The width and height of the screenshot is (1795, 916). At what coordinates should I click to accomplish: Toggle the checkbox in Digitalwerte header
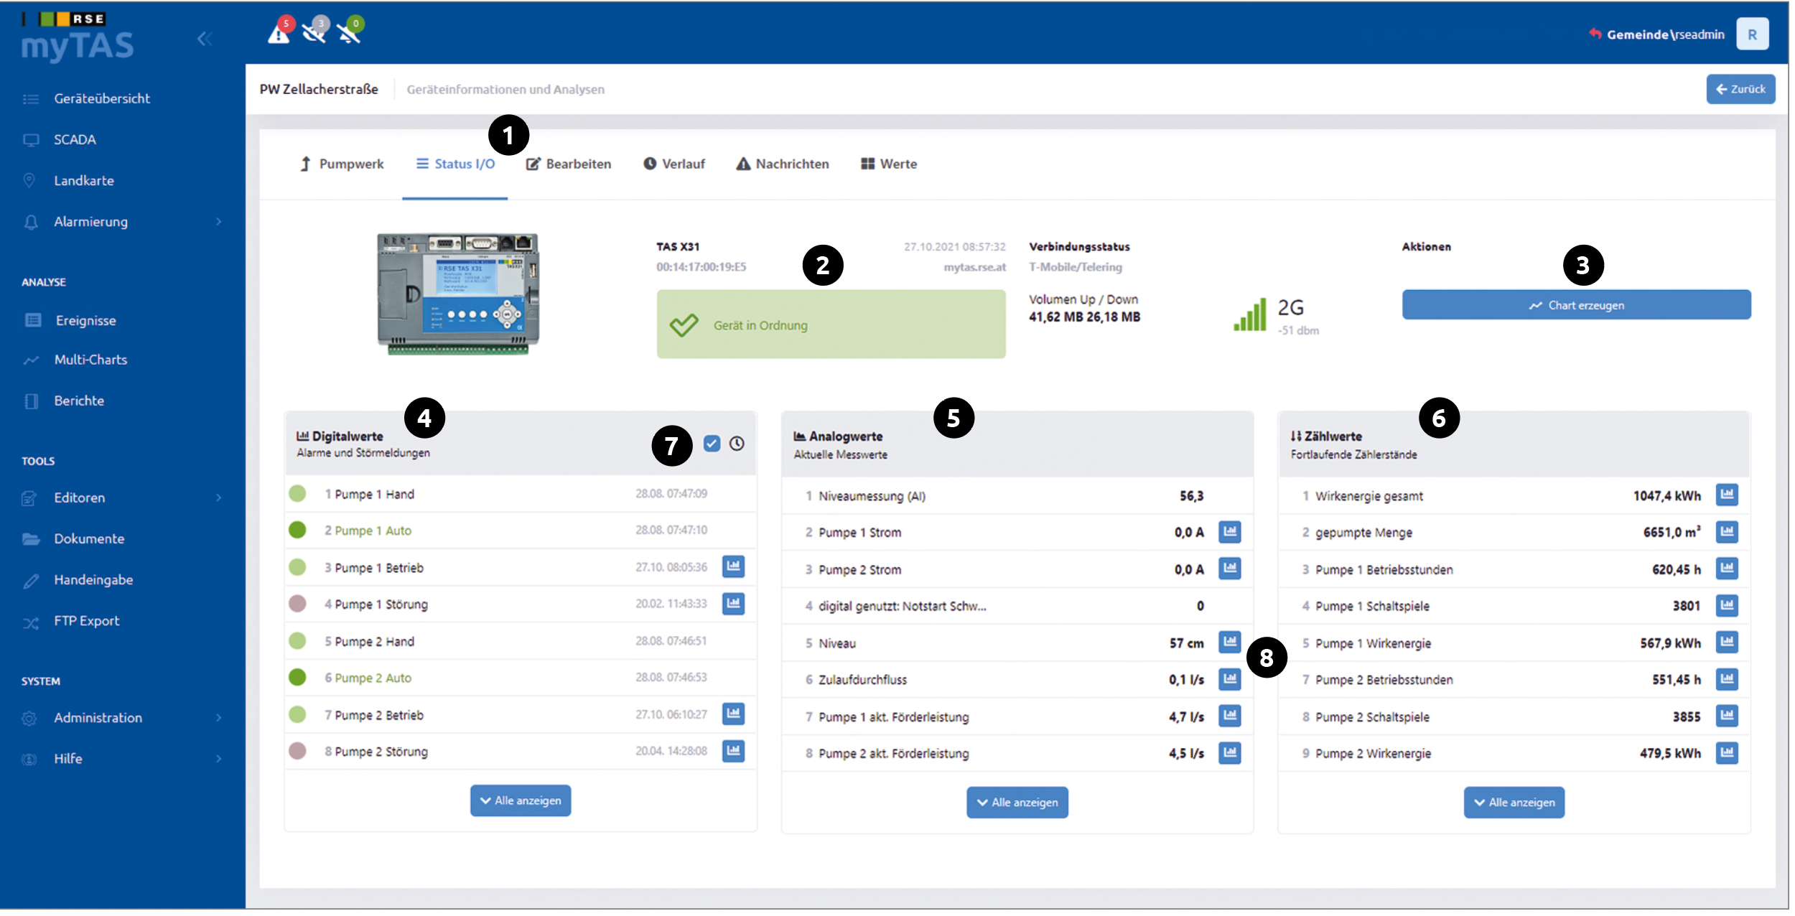712,444
